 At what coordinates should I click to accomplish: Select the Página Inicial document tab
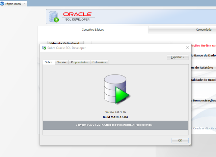click(13, 4)
